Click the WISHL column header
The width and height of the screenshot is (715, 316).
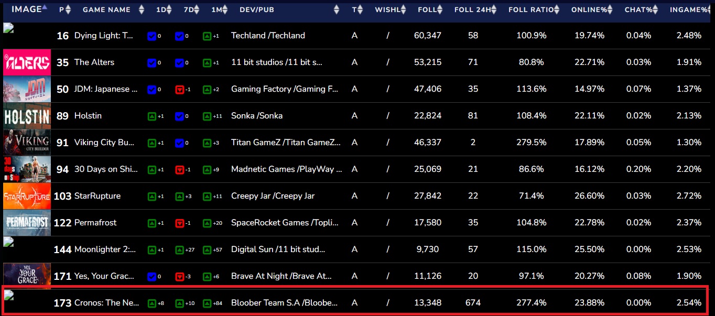click(x=387, y=10)
